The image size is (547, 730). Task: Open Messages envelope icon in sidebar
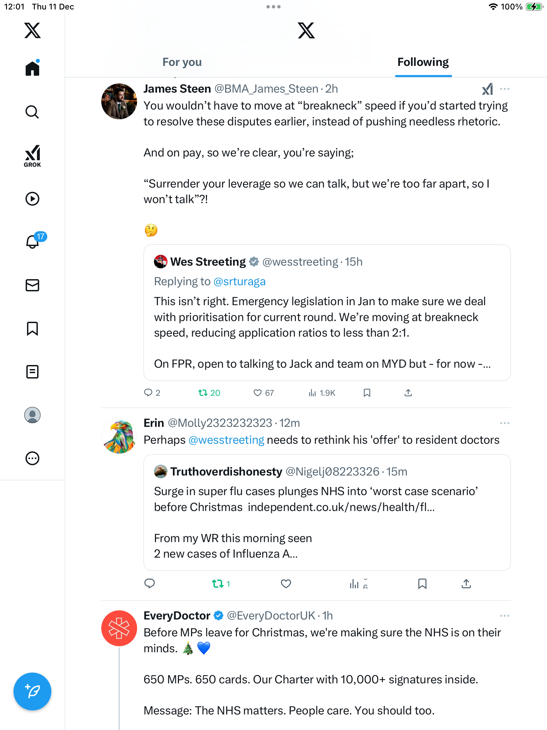(32, 285)
